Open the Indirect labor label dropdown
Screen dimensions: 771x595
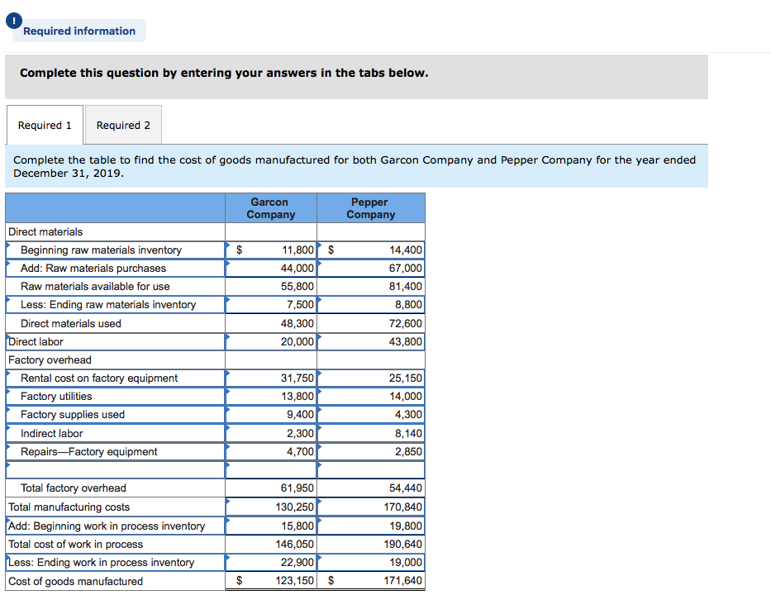(115, 433)
